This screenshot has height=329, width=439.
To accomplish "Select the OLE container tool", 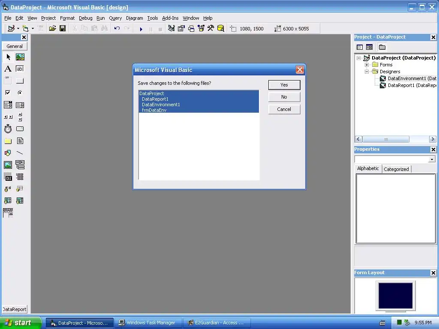I will click(x=8, y=177).
